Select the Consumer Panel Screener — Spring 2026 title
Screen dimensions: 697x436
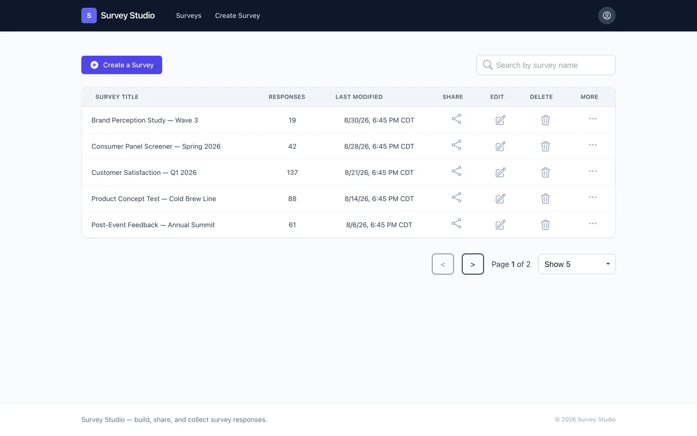[x=156, y=146]
